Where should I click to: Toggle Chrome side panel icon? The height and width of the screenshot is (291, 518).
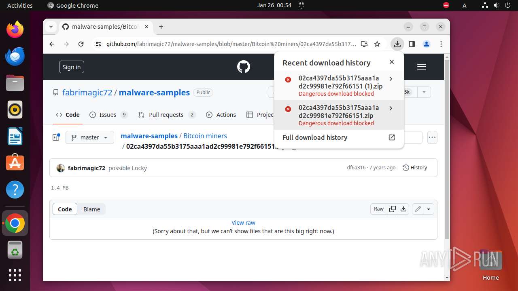click(412, 44)
